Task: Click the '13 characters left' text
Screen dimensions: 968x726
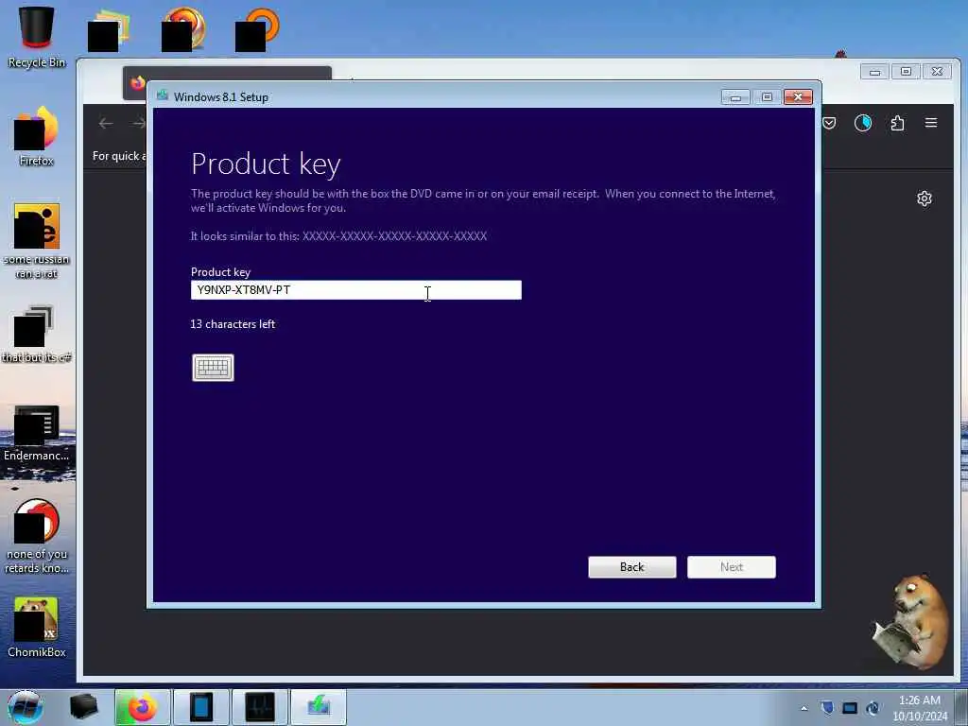Action: [x=233, y=324]
